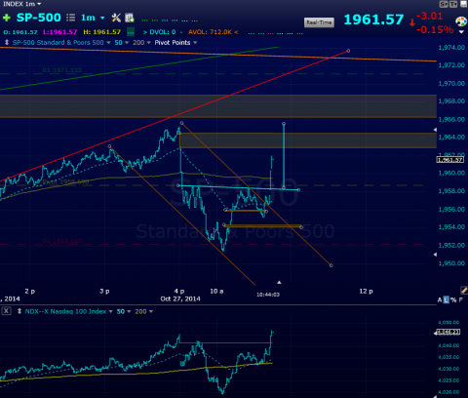Click the move arrows icon beside NDX--X
Screen dimensions: 468x398
point(19,311)
